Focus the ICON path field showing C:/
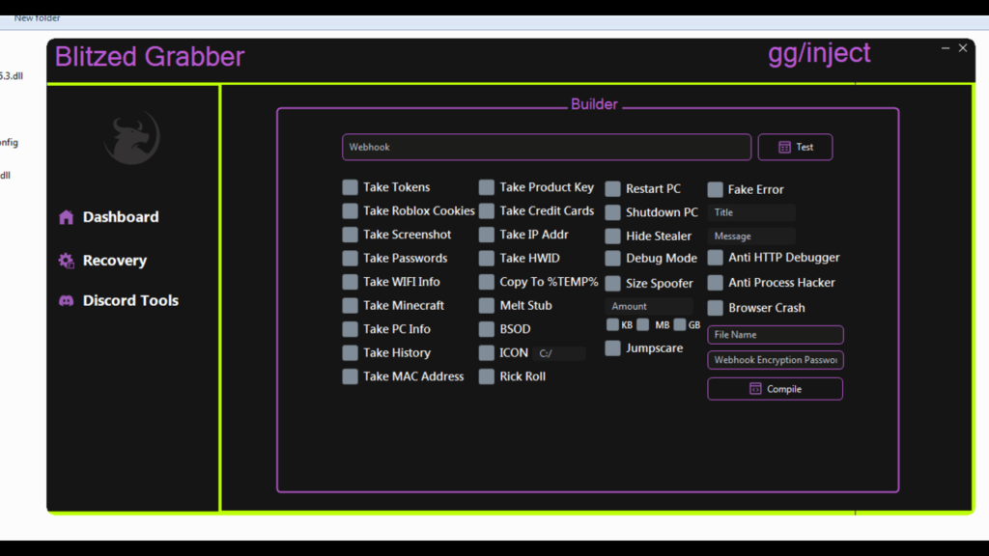Viewport: 989px width, 556px height. [x=559, y=353]
